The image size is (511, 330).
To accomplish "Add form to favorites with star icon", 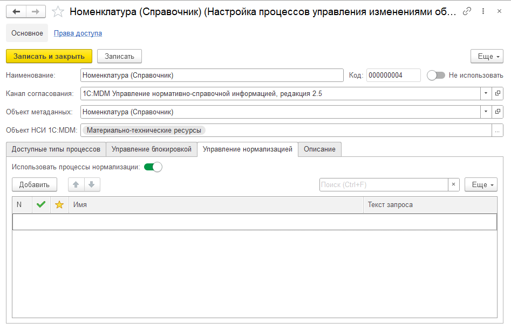I will tap(58, 11).
